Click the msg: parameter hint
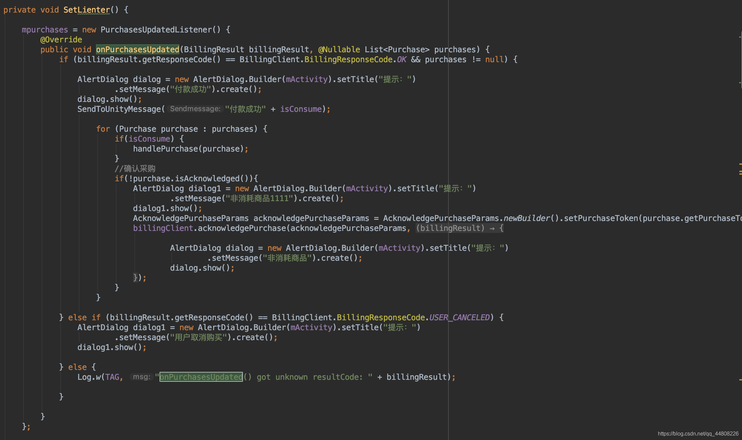Image resolution: width=742 pixels, height=440 pixels. click(141, 377)
